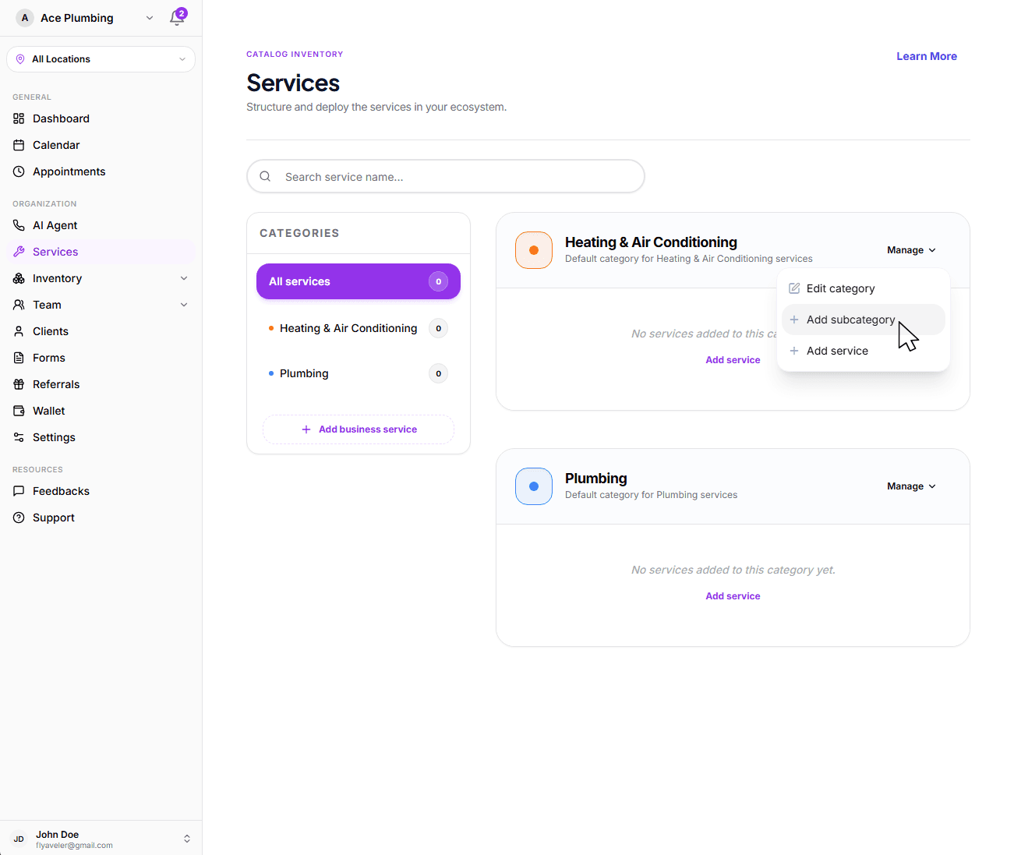1014x855 pixels.
Task: Click the Learn More link
Action: 926,56
